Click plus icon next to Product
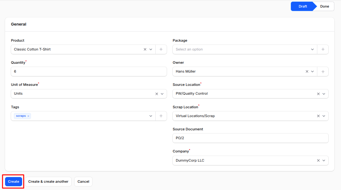This screenshot has width=341, height=190. (161, 50)
